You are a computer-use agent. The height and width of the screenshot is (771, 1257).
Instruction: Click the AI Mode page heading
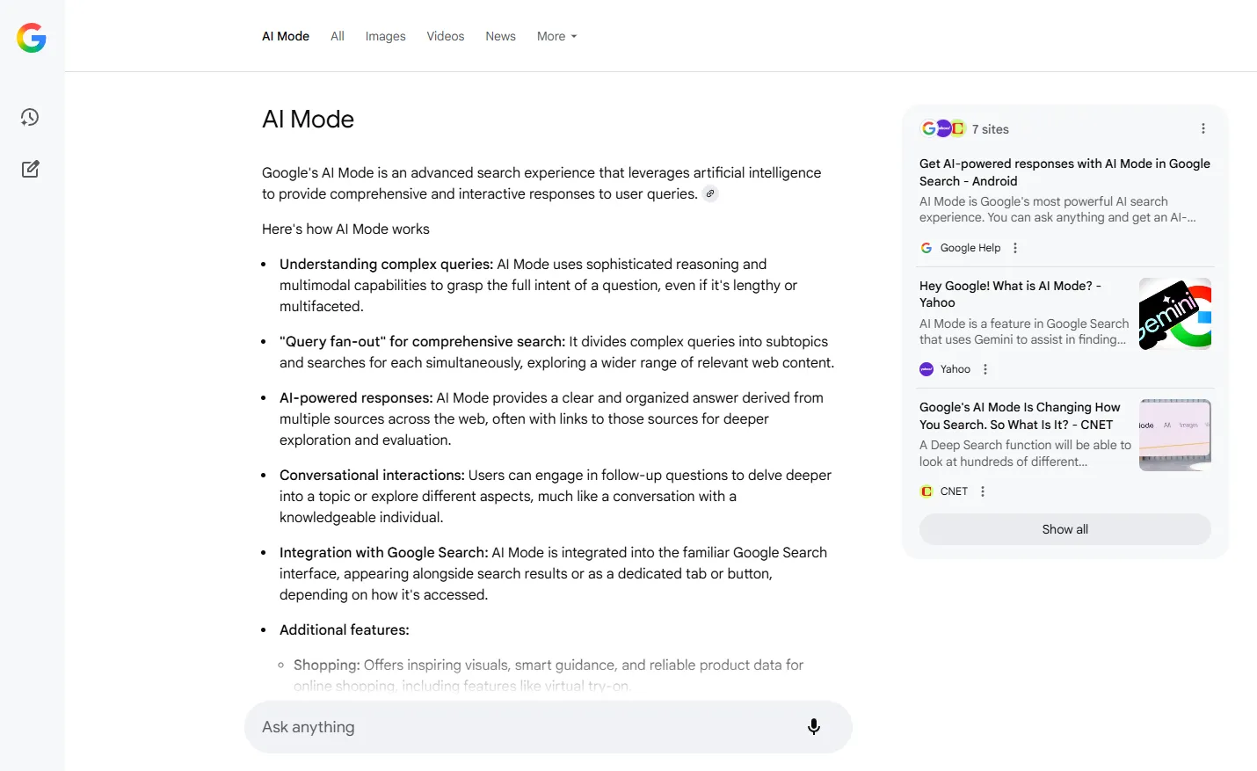pos(308,120)
